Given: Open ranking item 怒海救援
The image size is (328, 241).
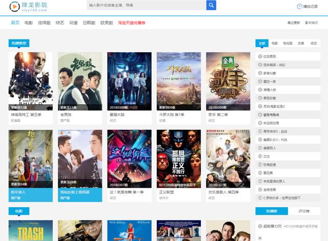Looking at the screenshot, I should click(x=270, y=165).
